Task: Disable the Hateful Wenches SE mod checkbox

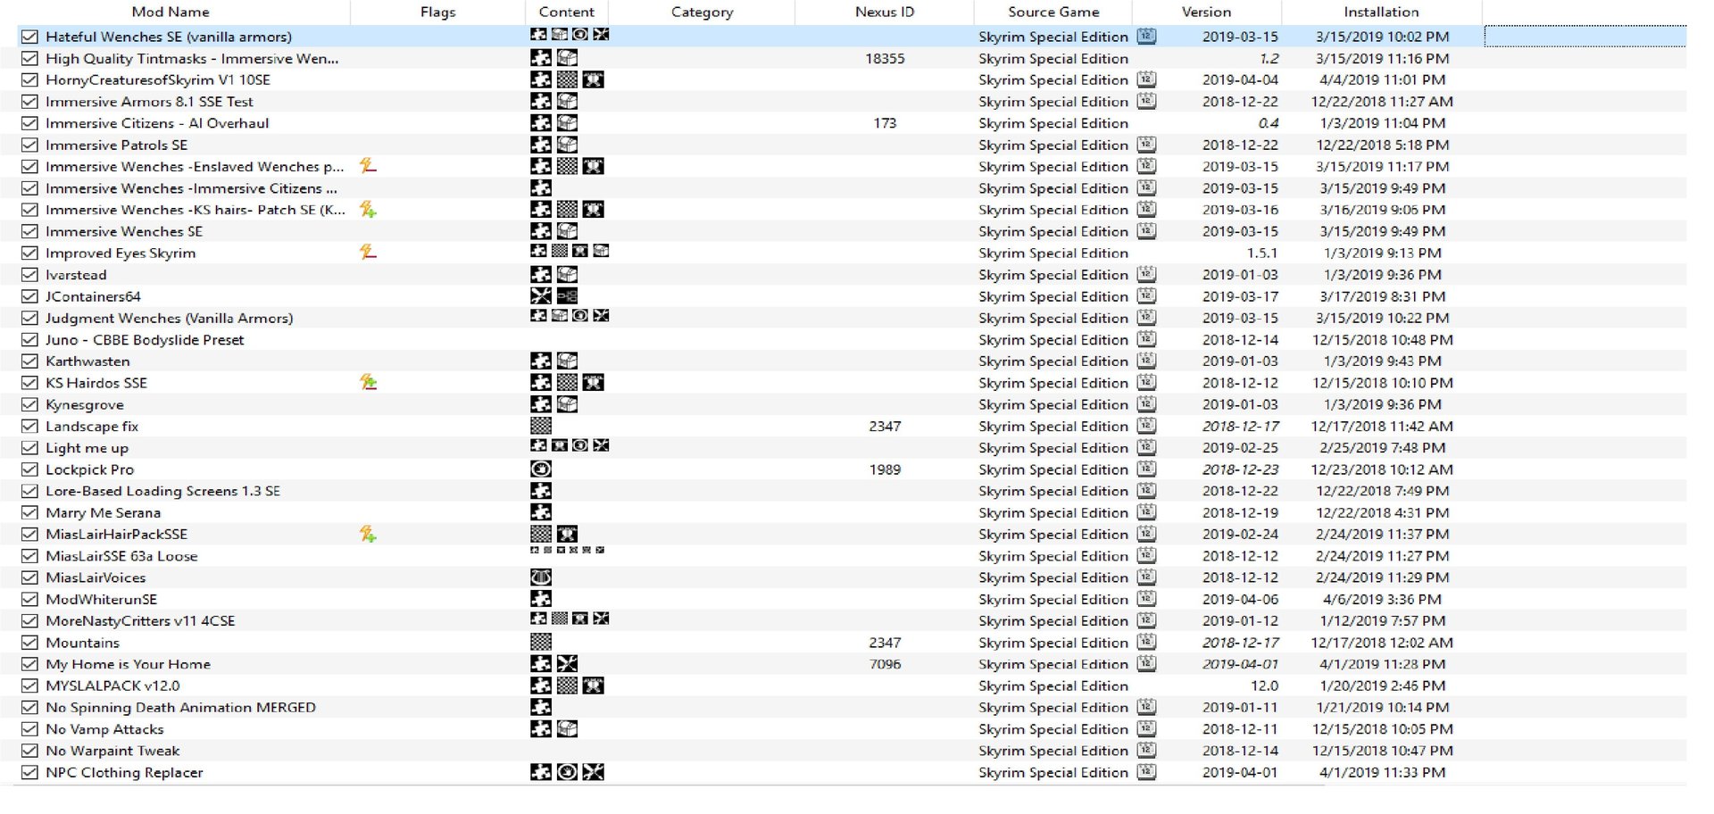Action: click(x=29, y=37)
